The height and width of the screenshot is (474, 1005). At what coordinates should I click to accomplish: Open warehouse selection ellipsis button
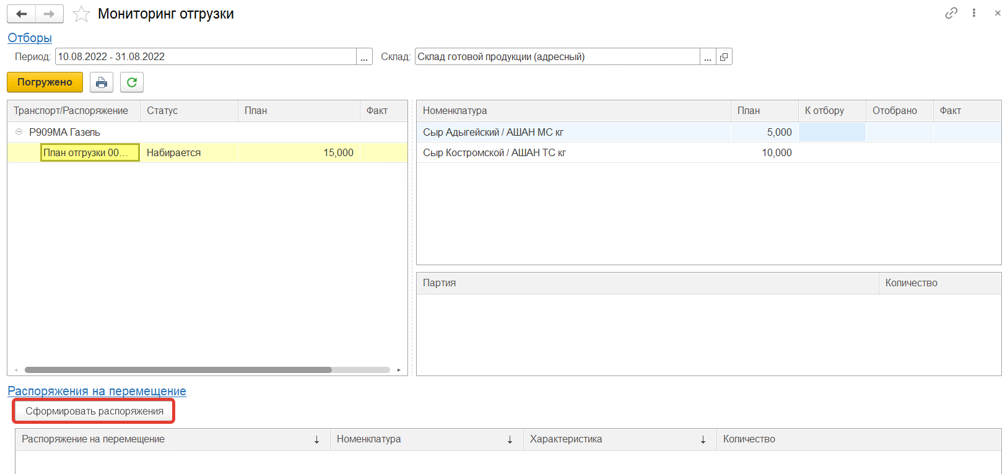tap(708, 57)
